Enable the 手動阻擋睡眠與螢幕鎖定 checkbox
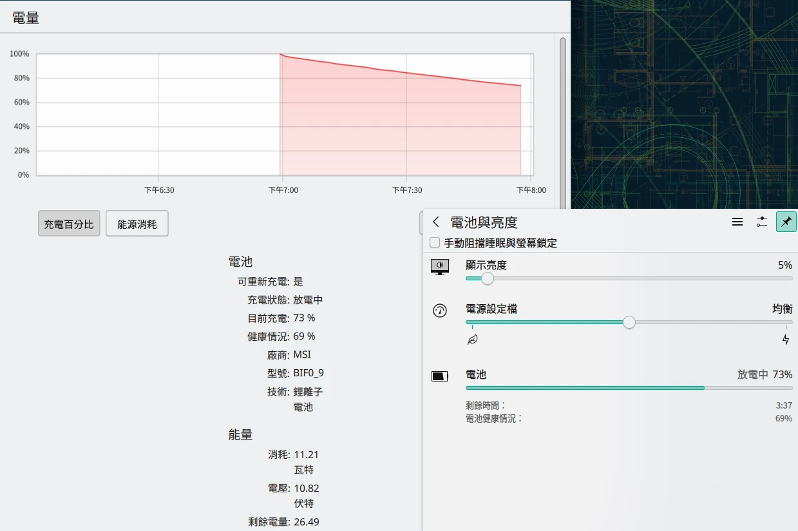This screenshot has height=531, width=798. tap(435, 243)
